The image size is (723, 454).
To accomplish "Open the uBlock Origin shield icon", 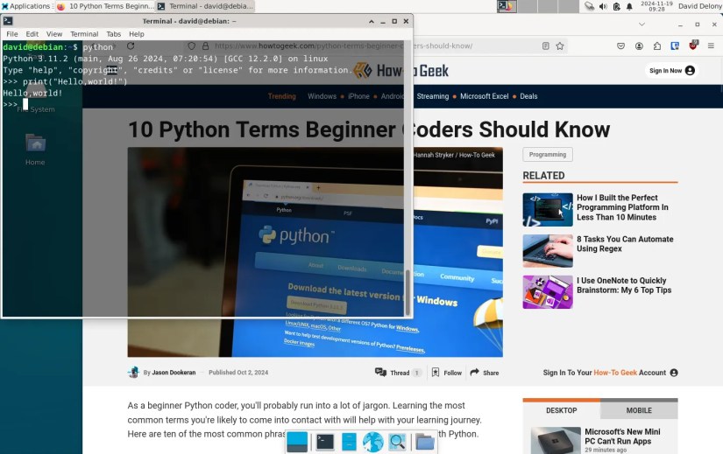I will (x=693, y=45).
